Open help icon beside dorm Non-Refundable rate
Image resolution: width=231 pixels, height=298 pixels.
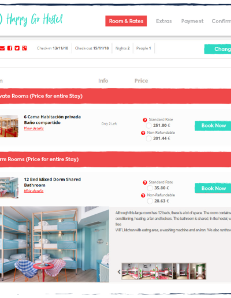(143, 195)
